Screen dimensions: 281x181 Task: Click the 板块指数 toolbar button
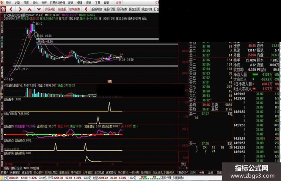[x=75, y=9]
